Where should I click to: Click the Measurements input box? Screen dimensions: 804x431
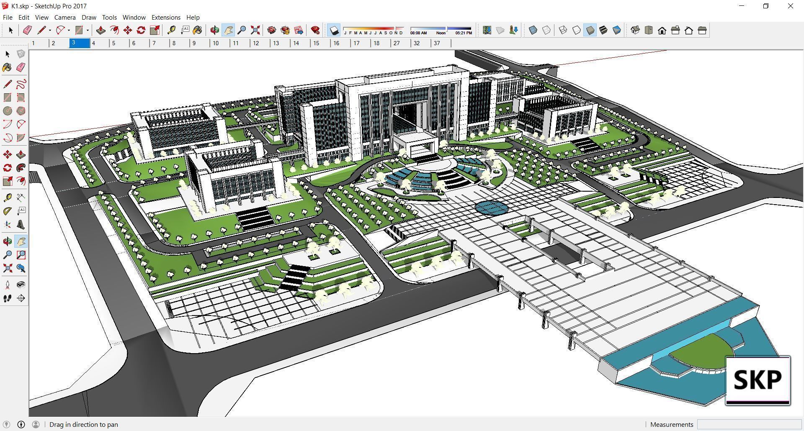[x=749, y=424]
